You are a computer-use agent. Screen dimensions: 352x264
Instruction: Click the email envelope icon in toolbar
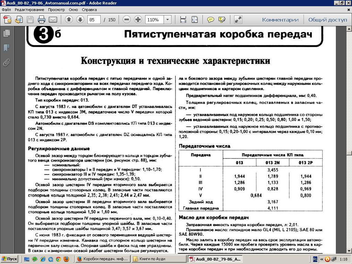pos(53,20)
